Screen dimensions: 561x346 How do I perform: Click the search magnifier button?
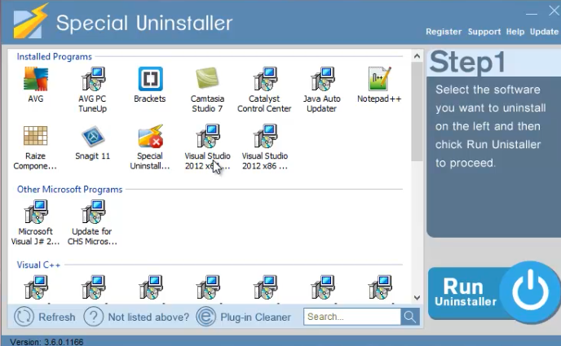[x=410, y=317]
